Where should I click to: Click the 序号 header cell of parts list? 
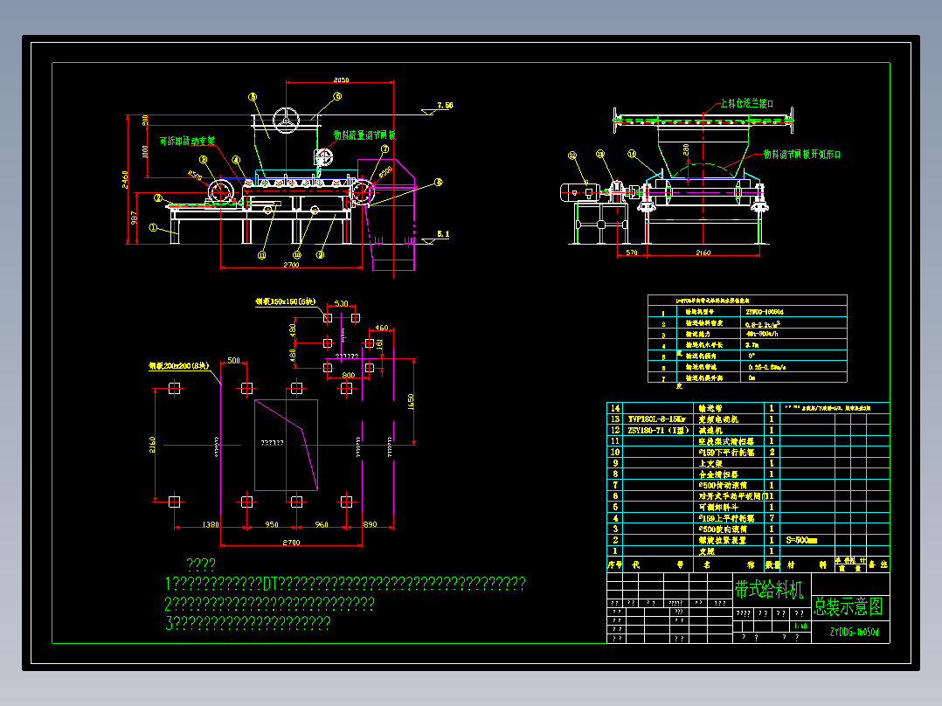tap(614, 564)
